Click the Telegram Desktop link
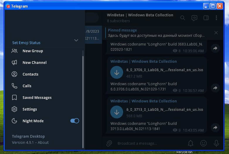 [28, 136]
